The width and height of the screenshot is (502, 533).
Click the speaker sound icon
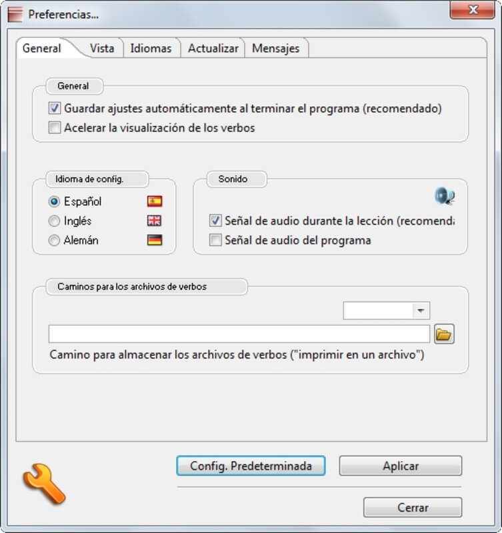pyautogui.click(x=445, y=196)
